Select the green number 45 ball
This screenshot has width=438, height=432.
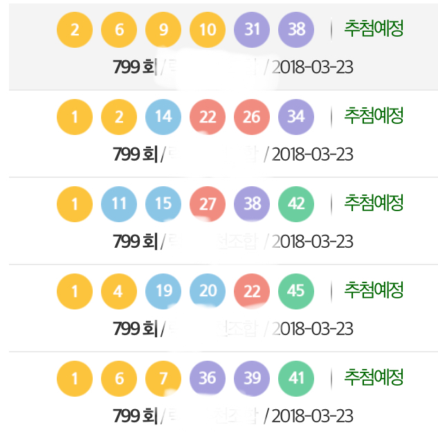296,291
